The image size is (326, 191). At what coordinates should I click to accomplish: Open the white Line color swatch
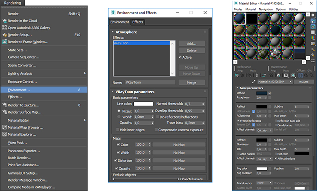pyautogui.click(x=143, y=104)
